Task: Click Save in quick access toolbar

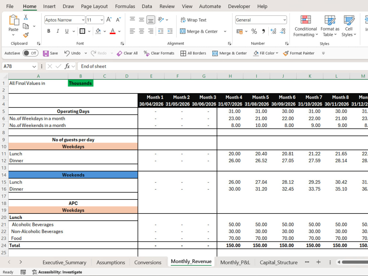Action: pyautogui.click(x=50, y=53)
